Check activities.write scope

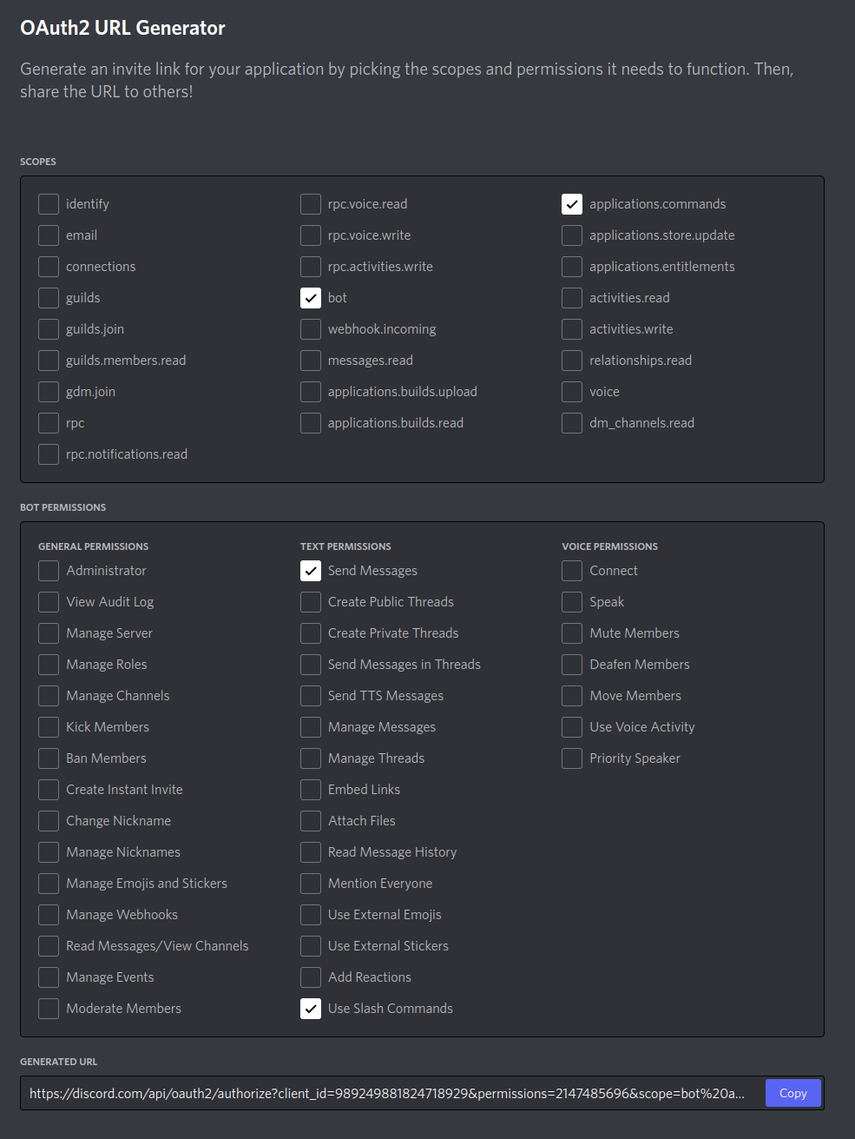572,329
